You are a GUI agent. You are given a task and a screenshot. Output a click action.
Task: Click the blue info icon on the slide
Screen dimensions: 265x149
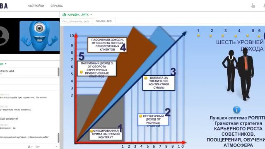(x=236, y=110)
